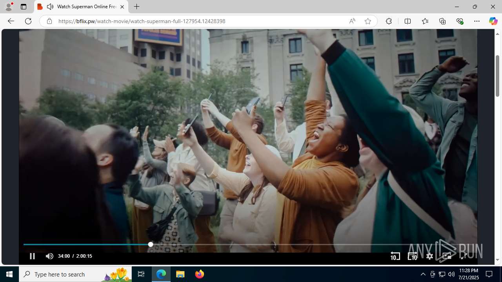Open browser Extensions menu
Image resolution: width=502 pixels, height=282 pixels.
click(389, 21)
